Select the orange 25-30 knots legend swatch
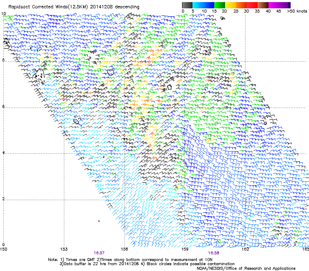Image resolution: width=309 pixels, height=271 pixels. tap(241, 5)
